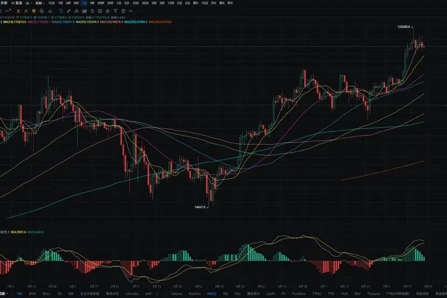This screenshot has width=447, height=298.
Task: Toggle the Ichimoku indicator
Action: click(x=132, y=294)
